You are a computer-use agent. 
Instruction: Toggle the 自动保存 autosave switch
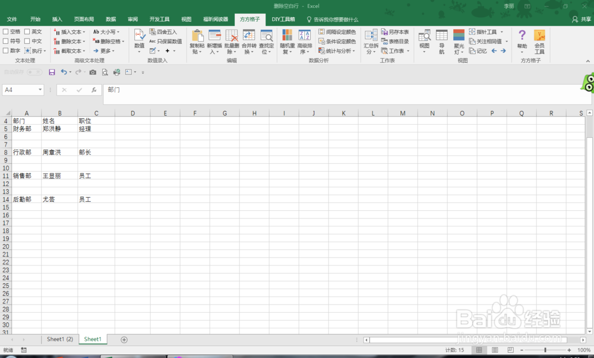pyautogui.click(x=34, y=72)
